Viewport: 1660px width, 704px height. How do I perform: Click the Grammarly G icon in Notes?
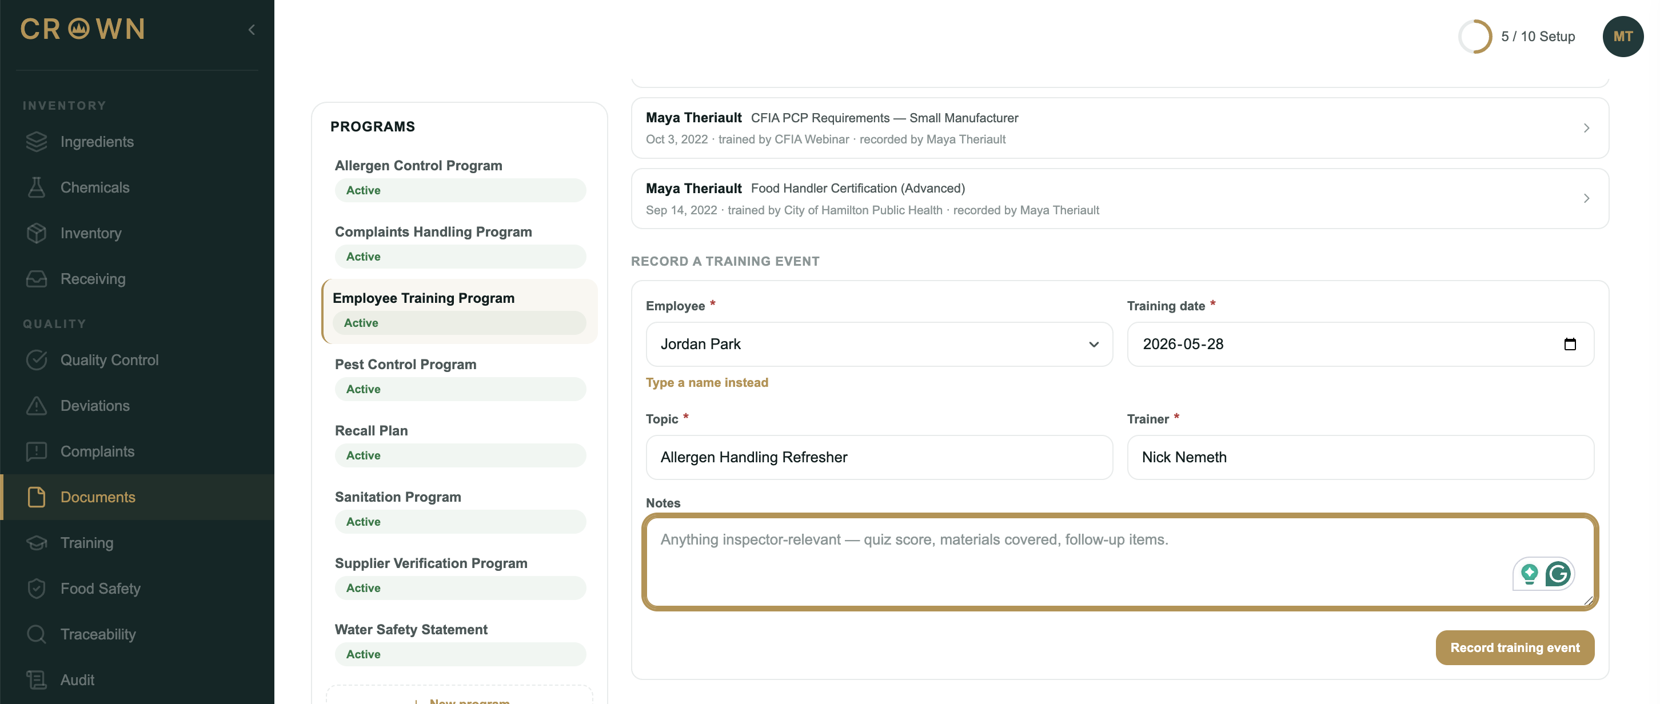point(1558,573)
